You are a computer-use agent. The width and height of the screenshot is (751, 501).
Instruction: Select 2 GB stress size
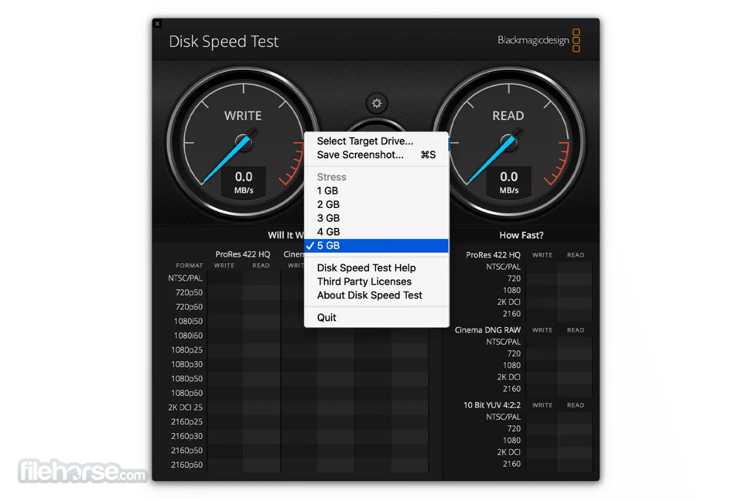[376, 204]
